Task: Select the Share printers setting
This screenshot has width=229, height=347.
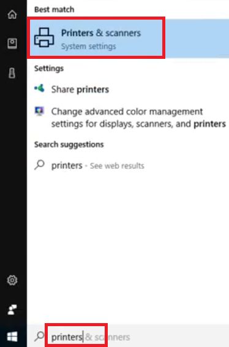Action: click(x=80, y=90)
